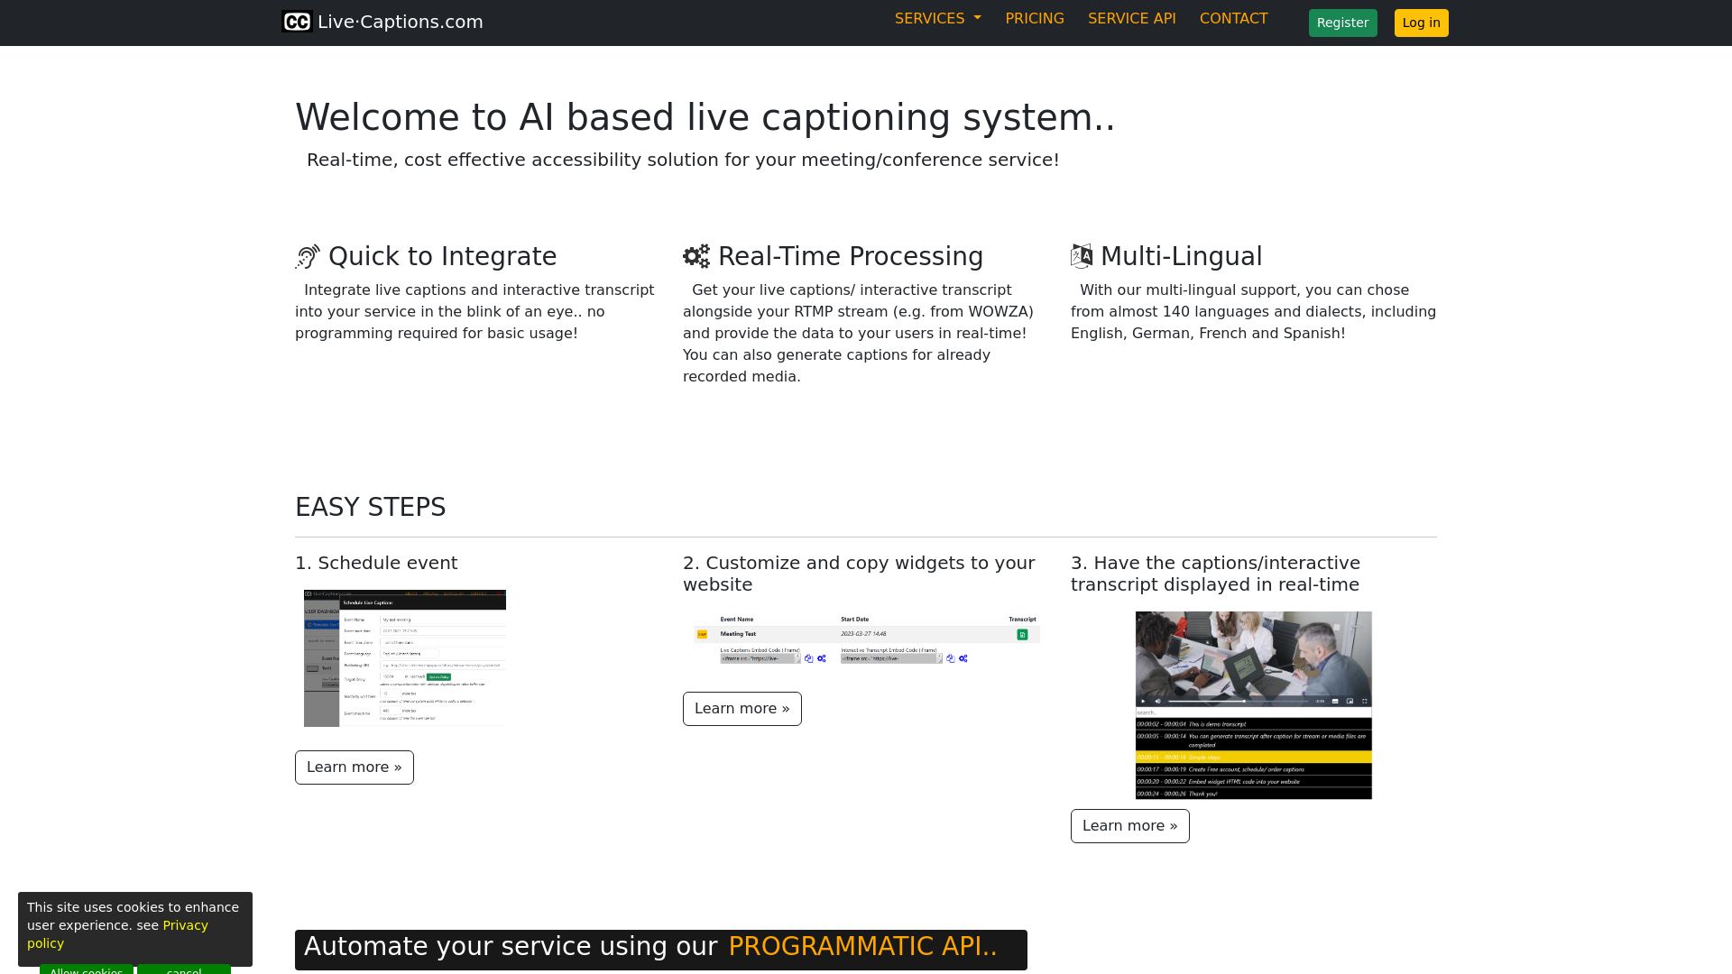Screen dimensions: 1732x974
Task: Mute the demo video audio
Action: 1158,702
